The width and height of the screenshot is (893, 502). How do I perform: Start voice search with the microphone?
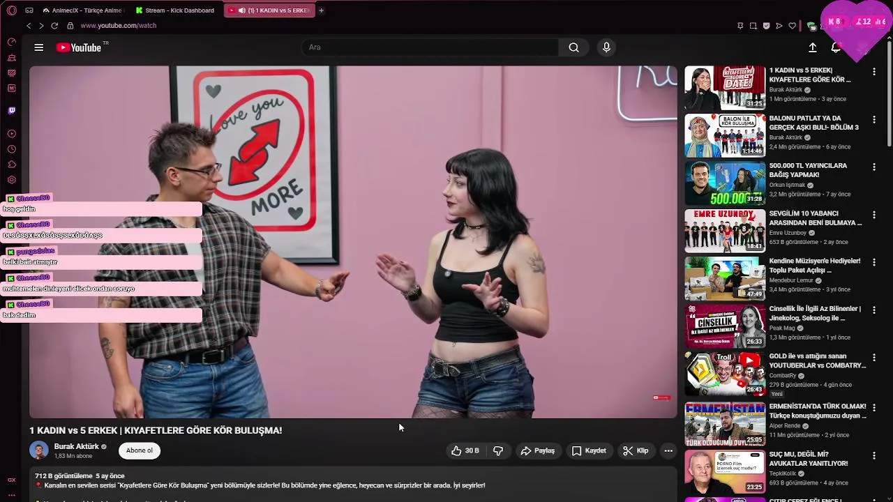click(606, 47)
